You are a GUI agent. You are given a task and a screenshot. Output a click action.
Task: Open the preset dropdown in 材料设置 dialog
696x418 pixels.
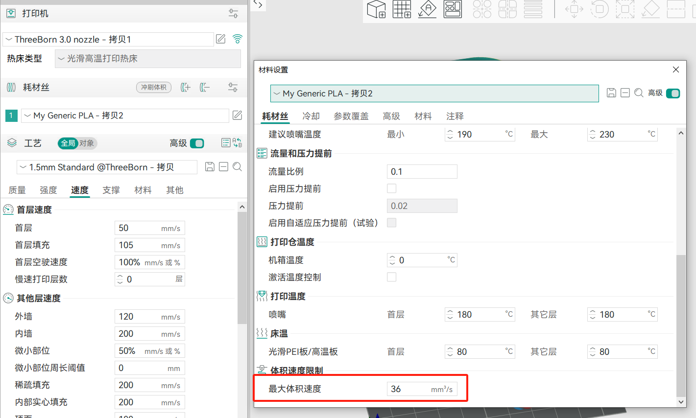(434, 93)
